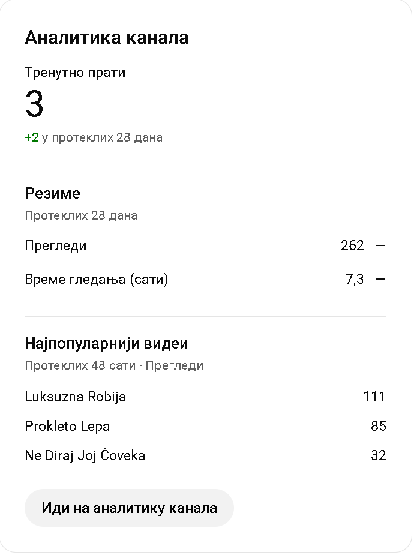The image size is (417, 555).
Task: Click the Најпопуларнији видеи heading
Action: 106,344
